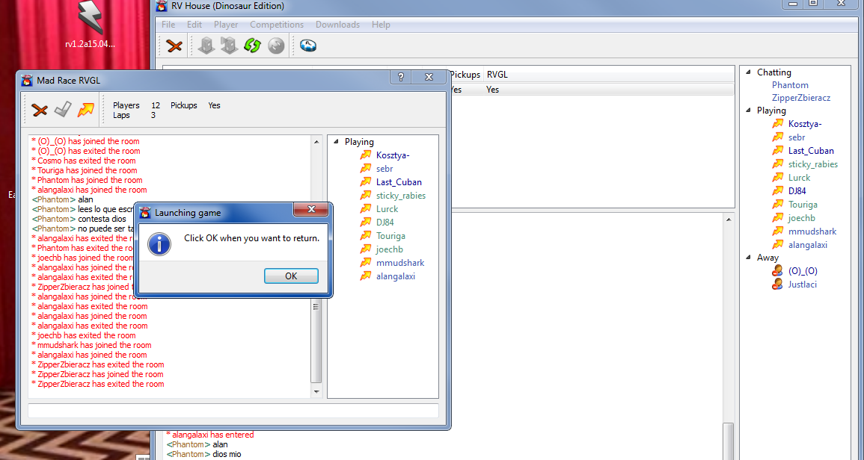864x460 pixels.
Task: Click the status icon beside DJ84 in RV House list
Action: coord(778,191)
